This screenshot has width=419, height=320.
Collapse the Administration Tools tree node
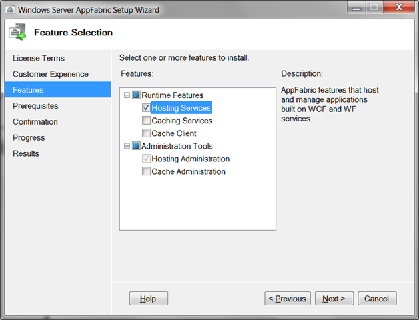tap(127, 146)
